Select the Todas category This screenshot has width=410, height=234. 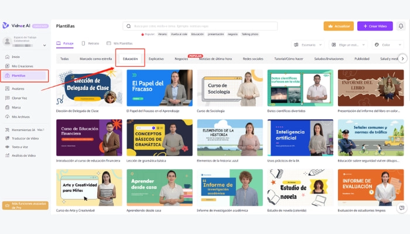coord(64,58)
